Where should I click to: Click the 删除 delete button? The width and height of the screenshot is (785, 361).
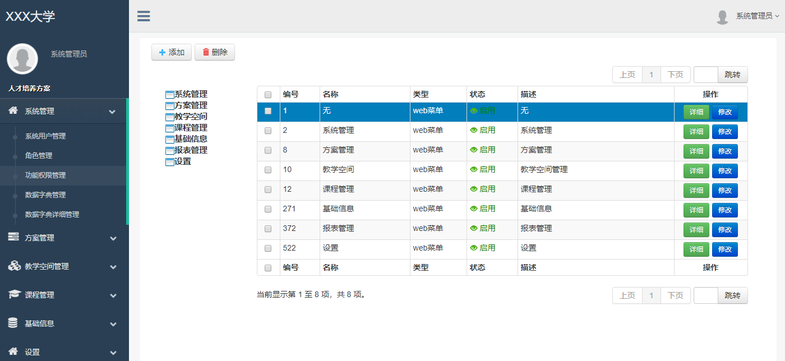(215, 52)
